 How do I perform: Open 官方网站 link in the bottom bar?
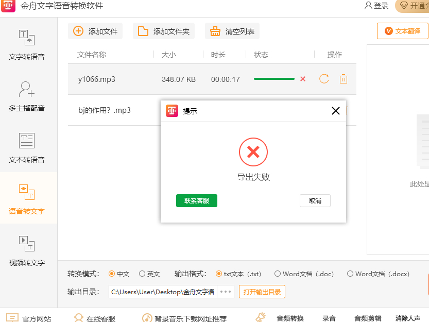[28, 319]
